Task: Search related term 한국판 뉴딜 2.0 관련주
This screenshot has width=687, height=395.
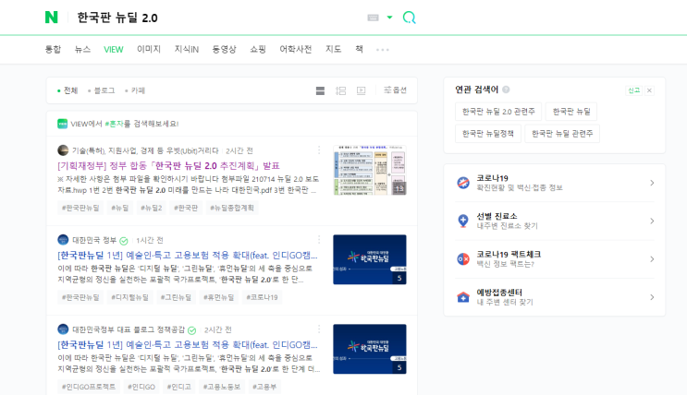Action: tap(498, 112)
